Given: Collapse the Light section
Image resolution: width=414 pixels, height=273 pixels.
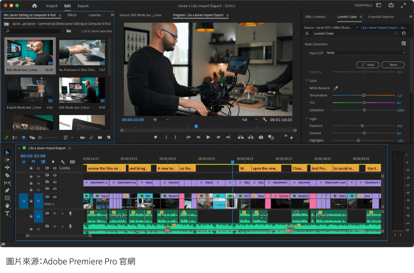Looking at the screenshot, I should click(307, 119).
